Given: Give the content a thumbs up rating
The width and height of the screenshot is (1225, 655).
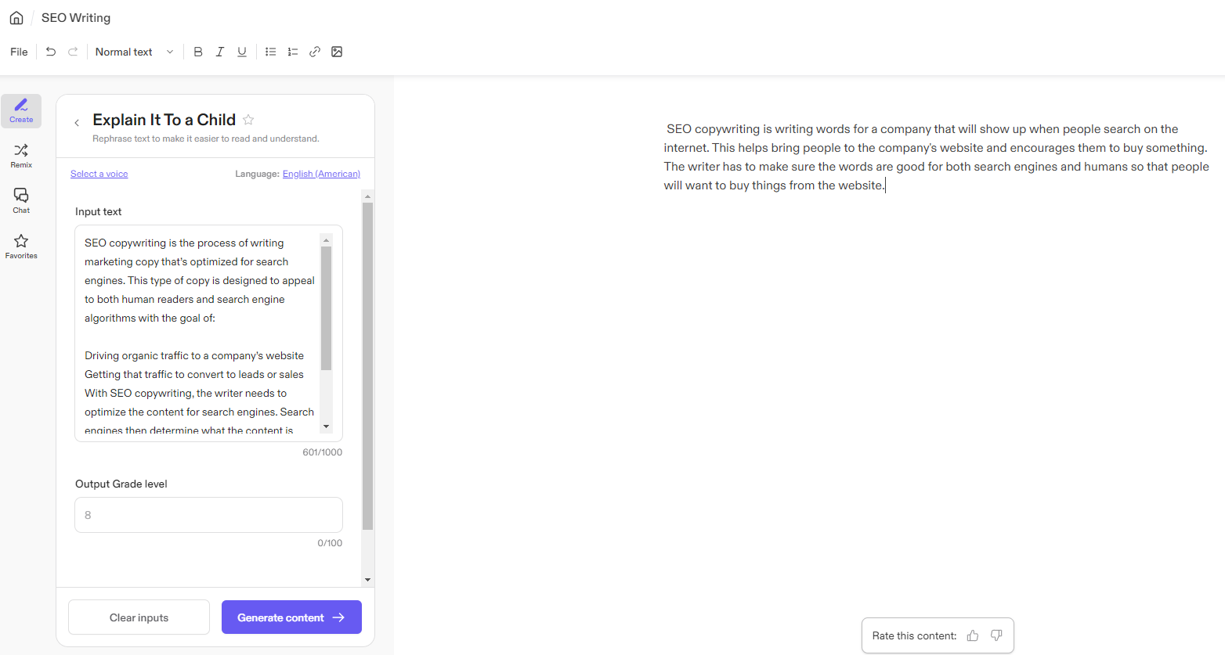Looking at the screenshot, I should pyautogui.click(x=972, y=635).
